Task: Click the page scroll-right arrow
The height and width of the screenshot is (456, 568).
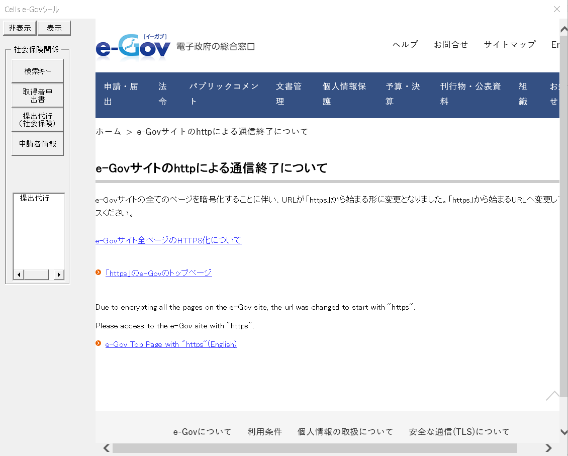Action: pos(548,448)
